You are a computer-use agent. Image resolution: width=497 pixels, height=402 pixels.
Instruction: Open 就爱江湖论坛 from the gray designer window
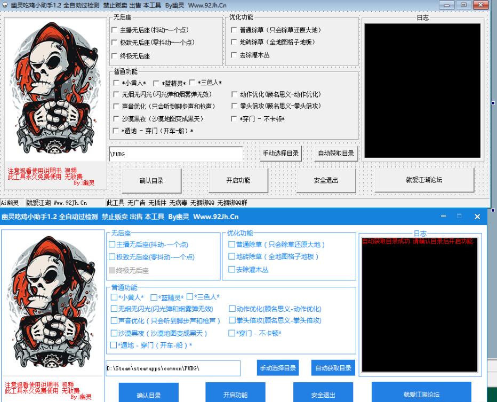pyautogui.click(x=424, y=180)
